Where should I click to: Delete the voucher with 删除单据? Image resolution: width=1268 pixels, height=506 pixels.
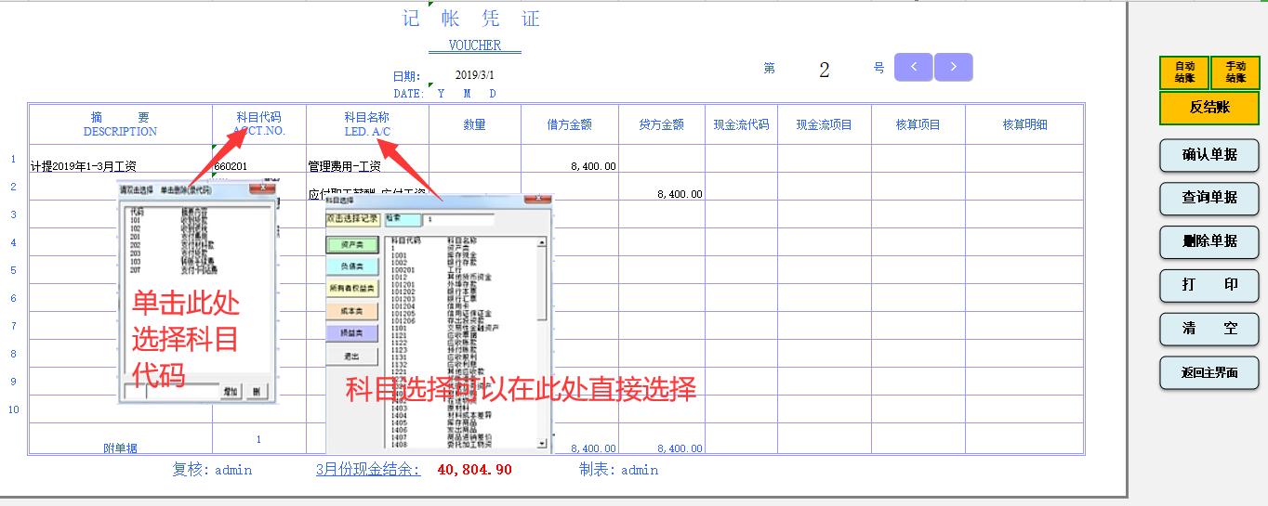(1209, 241)
